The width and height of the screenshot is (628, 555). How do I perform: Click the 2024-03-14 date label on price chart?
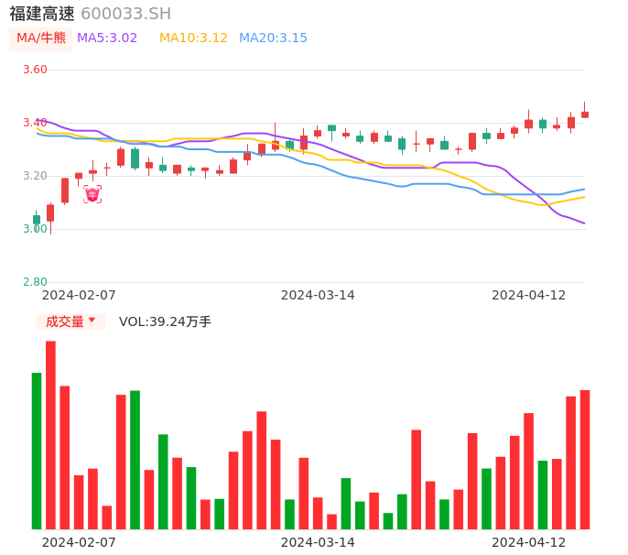[318, 295]
